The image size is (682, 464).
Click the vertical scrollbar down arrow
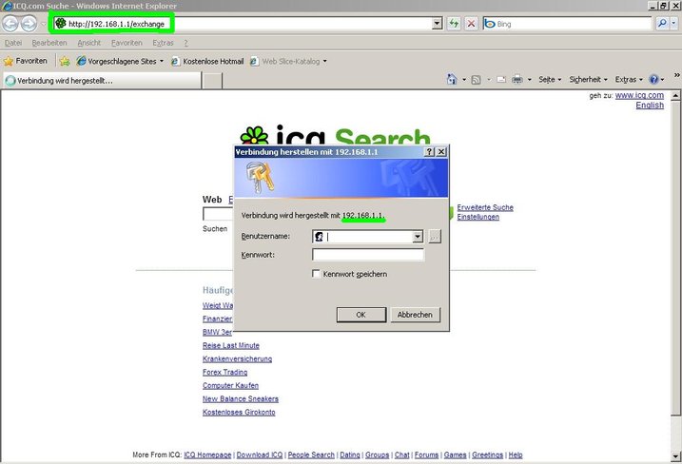[675, 456]
